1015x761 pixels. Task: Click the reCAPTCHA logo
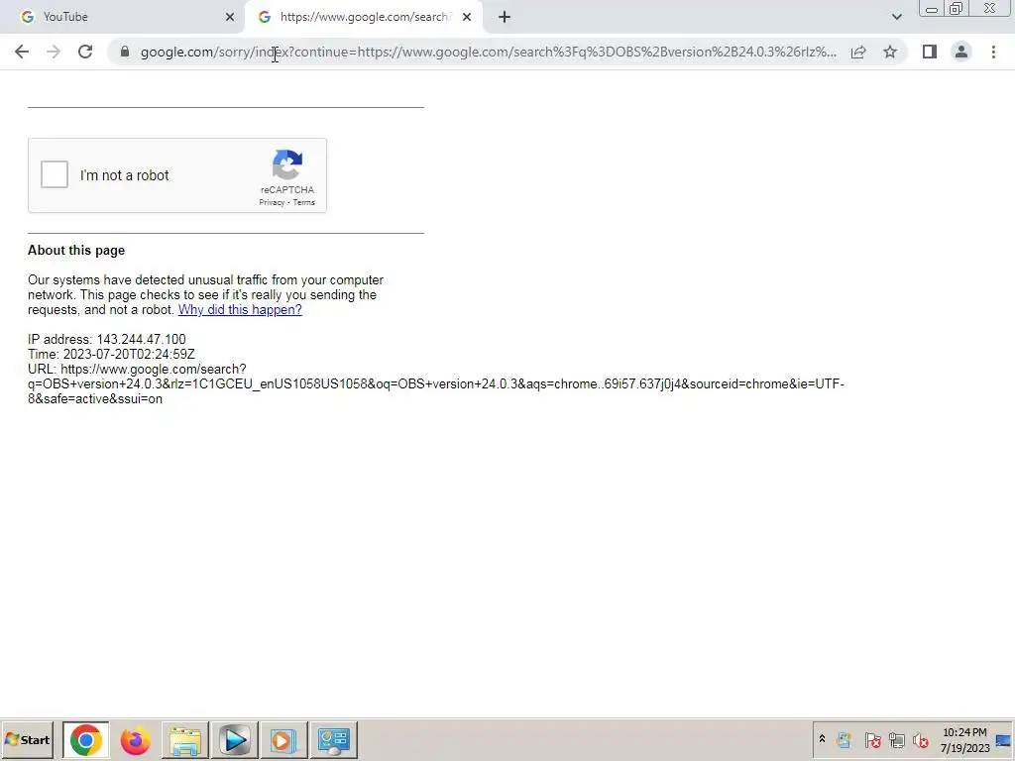(x=287, y=164)
